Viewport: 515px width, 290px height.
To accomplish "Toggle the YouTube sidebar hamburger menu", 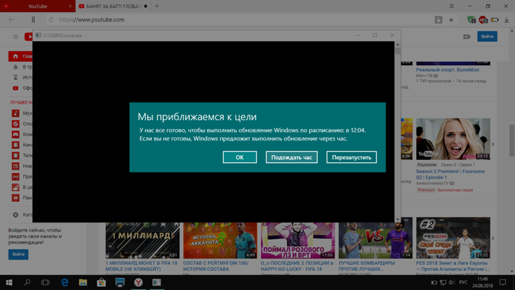I will click(x=15, y=37).
